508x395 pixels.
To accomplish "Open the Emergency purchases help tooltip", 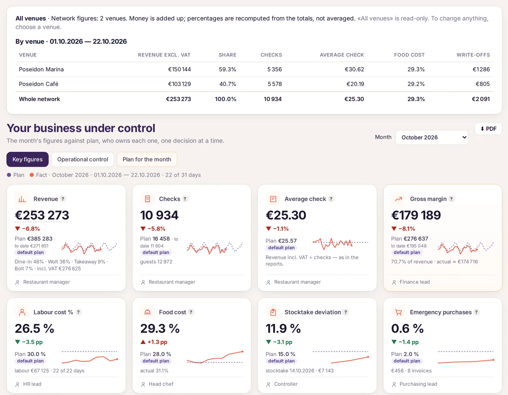I will (476, 312).
